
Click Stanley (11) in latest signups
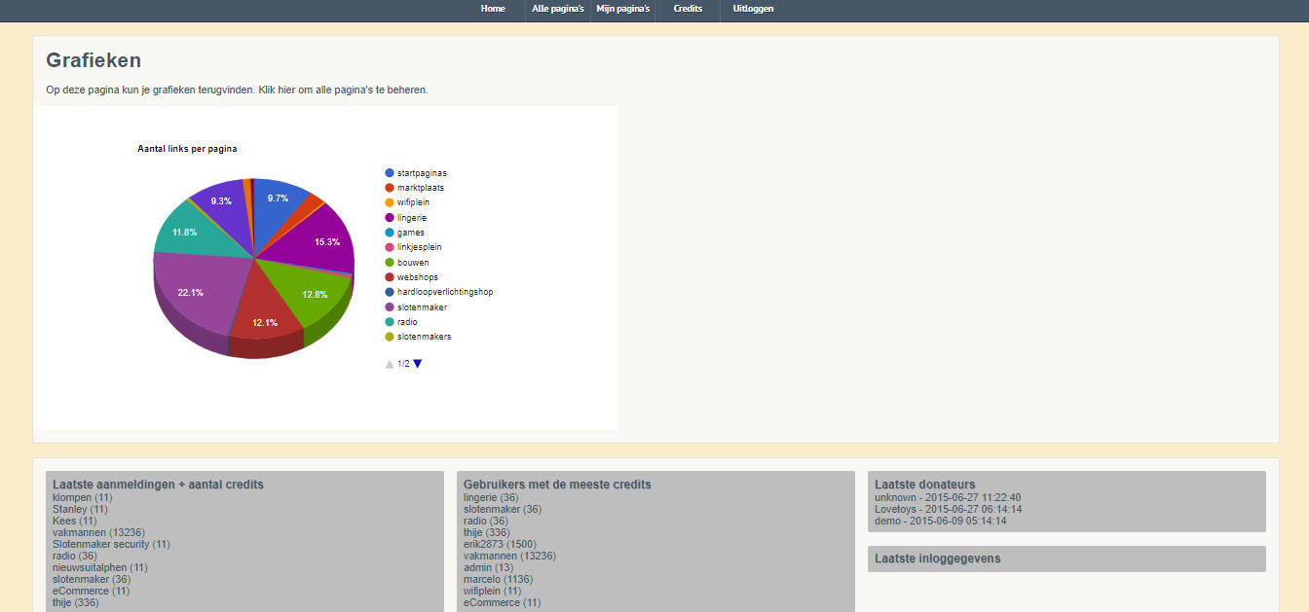coord(80,509)
